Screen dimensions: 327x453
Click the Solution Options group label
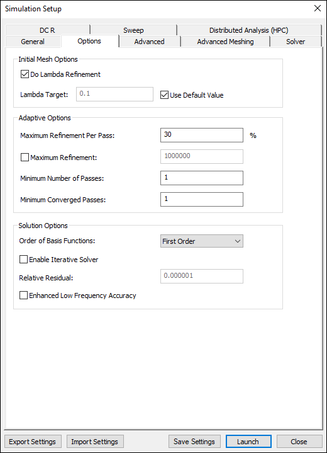[43, 226]
